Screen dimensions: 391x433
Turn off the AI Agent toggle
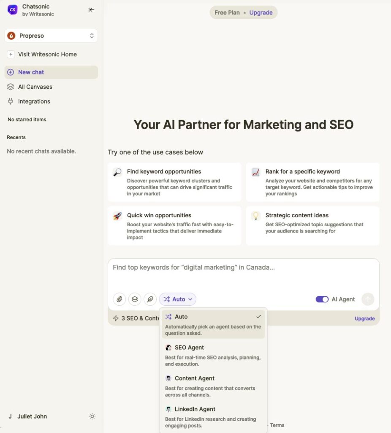pyautogui.click(x=322, y=299)
